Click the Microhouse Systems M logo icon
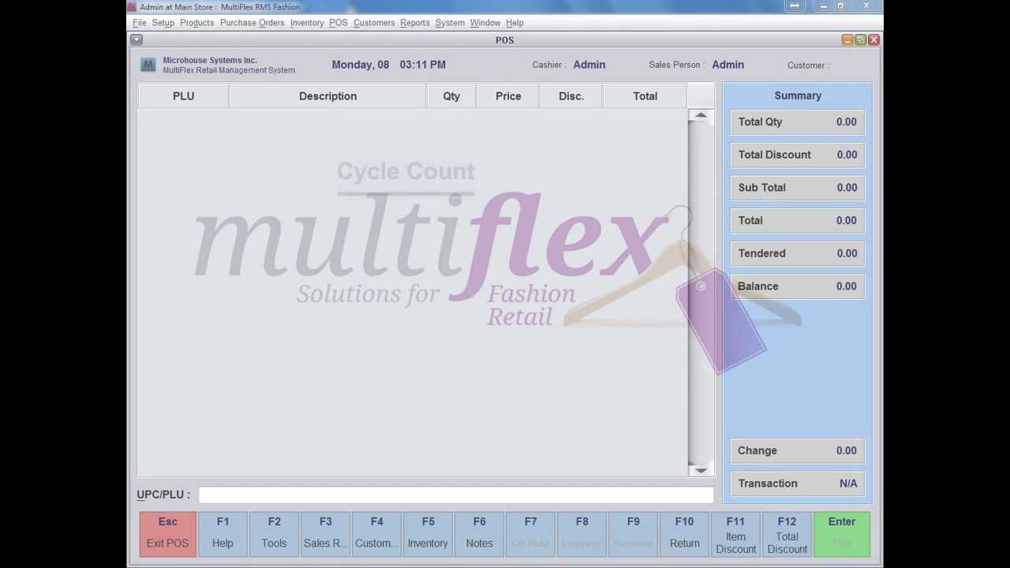1010x568 pixels. click(x=148, y=65)
